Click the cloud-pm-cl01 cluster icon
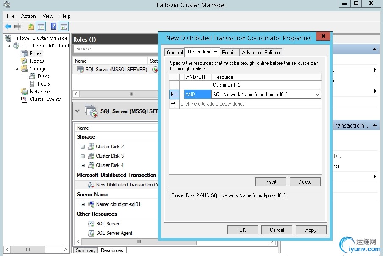 click(x=16, y=46)
